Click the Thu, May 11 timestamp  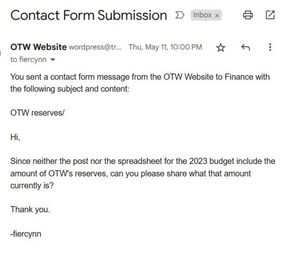pyautogui.click(x=165, y=47)
